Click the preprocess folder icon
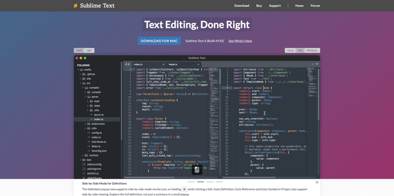The image size is (394, 196). [89, 124]
